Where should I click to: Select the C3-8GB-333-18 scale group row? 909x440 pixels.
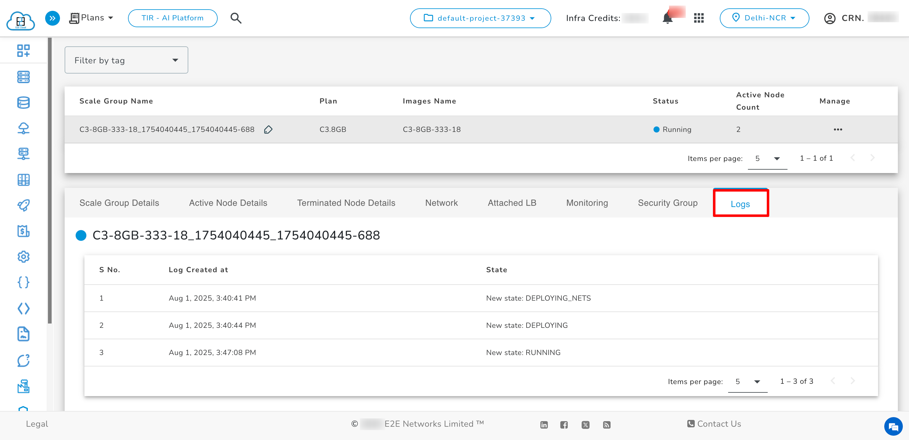coord(167,130)
